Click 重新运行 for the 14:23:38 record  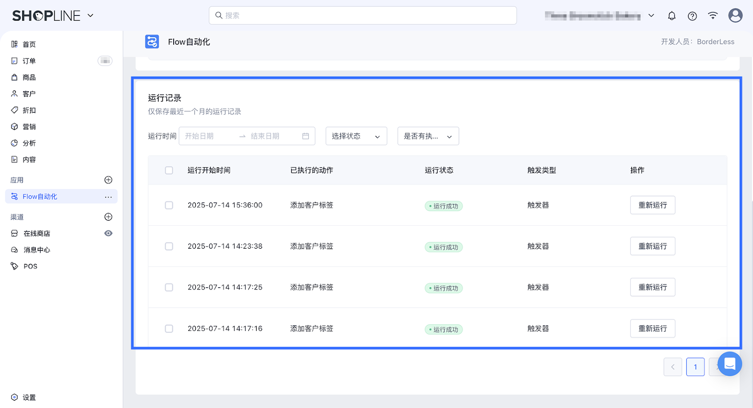tap(652, 246)
